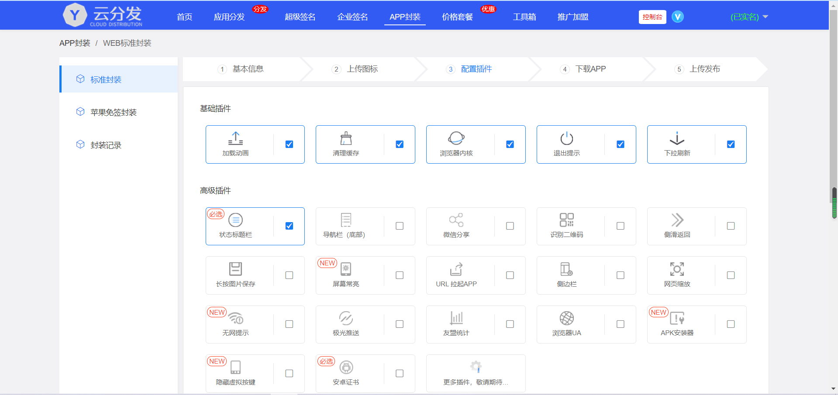838x395 pixels.
Task: Click the 浏览器UA globe icon
Action: [x=566, y=318]
